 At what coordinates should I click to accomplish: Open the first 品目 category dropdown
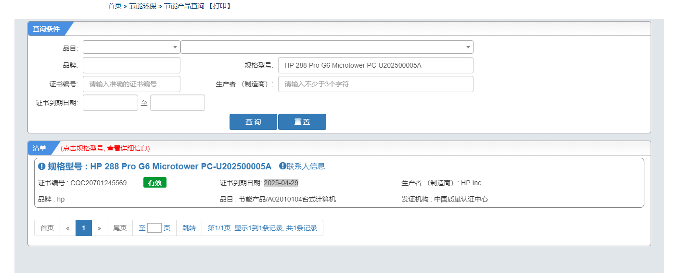click(131, 47)
